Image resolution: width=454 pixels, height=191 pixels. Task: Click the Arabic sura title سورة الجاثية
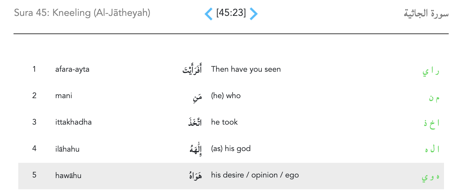pos(426,14)
